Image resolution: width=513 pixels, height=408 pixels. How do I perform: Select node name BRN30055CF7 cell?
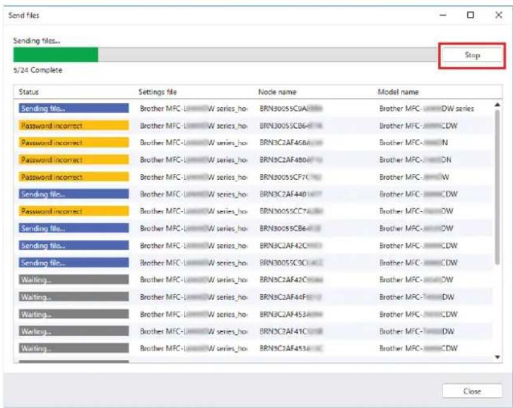291,177
